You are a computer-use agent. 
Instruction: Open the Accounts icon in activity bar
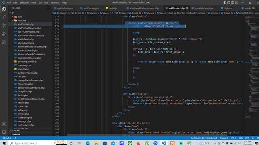coord(4,124)
